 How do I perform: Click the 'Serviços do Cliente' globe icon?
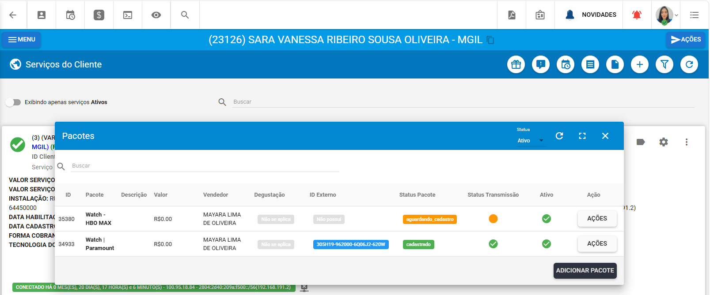15,64
